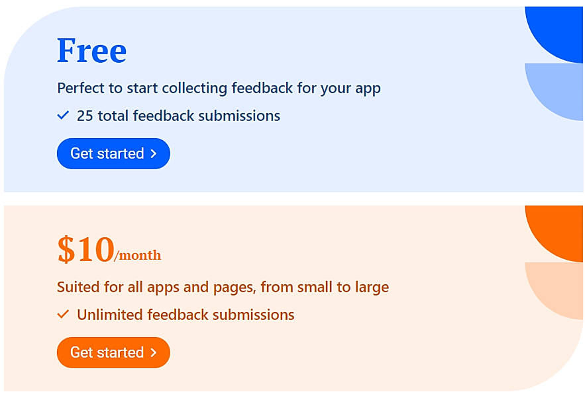Click the chevron arrow inside the orange Get started button
Viewport: 585px width, 396px height.
tap(154, 352)
